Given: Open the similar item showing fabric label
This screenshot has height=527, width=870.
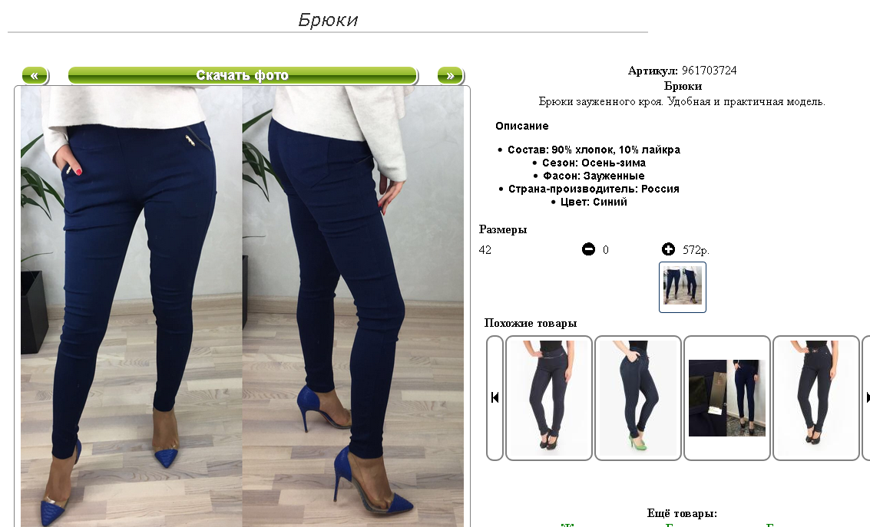Looking at the screenshot, I should (727, 397).
